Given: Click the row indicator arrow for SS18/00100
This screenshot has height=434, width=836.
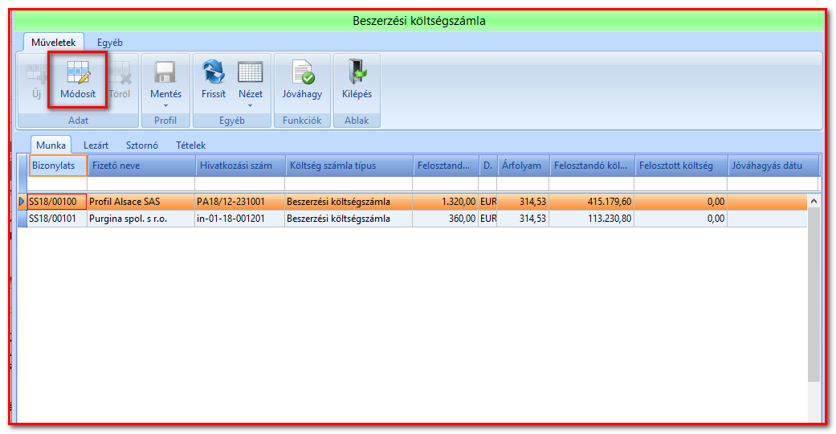Looking at the screenshot, I should point(22,201).
